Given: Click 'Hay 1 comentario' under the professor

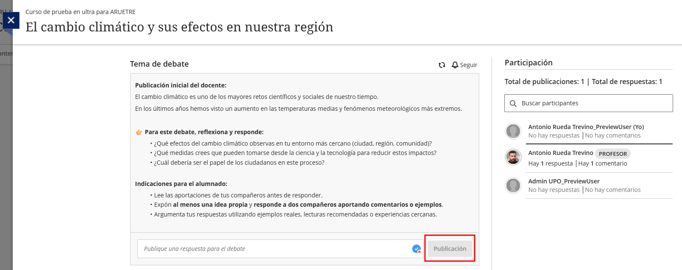Looking at the screenshot, I should point(602,163).
